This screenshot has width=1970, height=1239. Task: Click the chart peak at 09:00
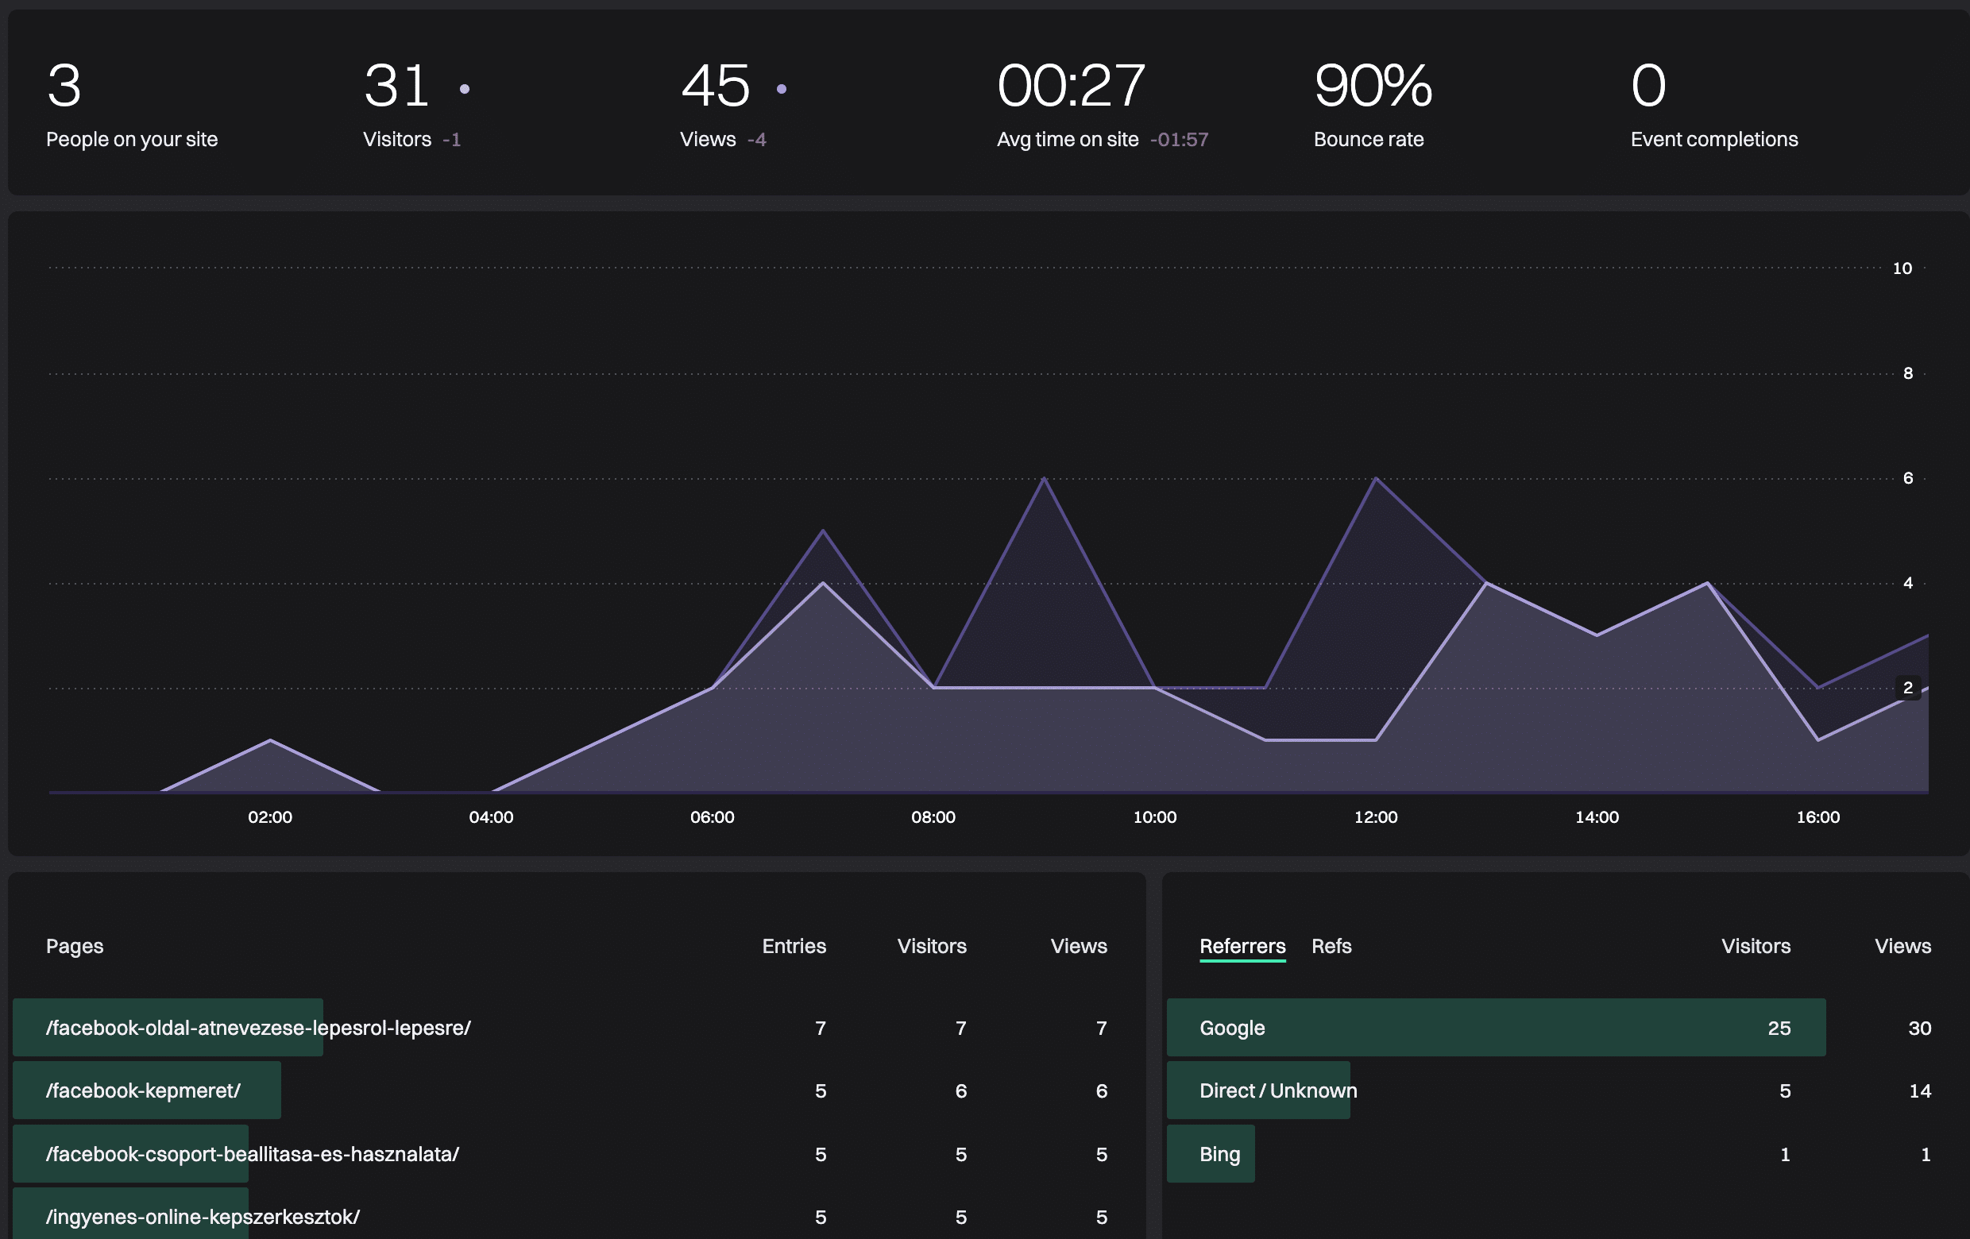tap(1044, 478)
